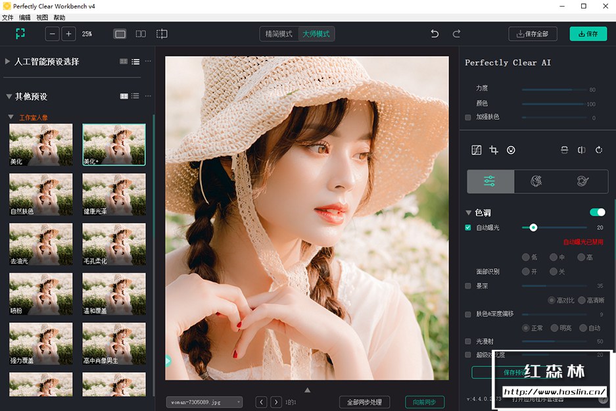Open the 编辑 menu

pyautogui.click(x=25, y=17)
